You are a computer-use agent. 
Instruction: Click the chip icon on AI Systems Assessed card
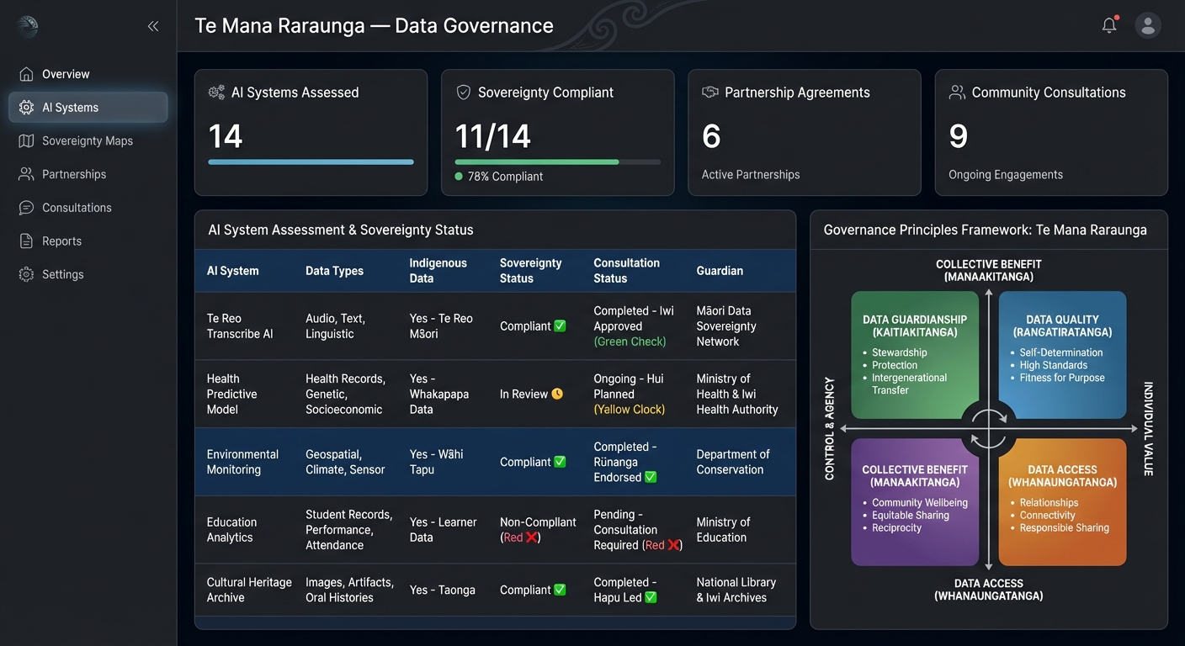217,92
